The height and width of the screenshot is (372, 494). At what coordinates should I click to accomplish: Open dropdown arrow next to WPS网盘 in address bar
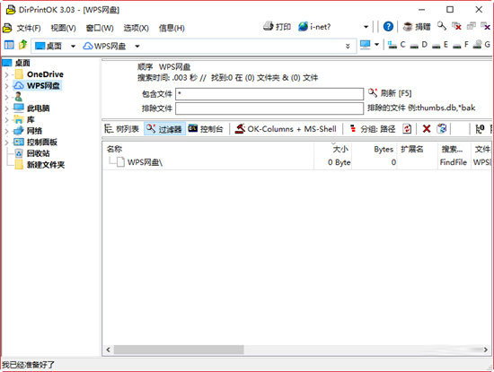tap(137, 47)
